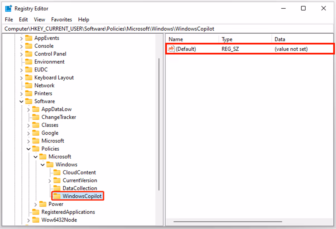Expand the Control Panel key
This screenshot has width=336, height=229.
pyautogui.click(x=21, y=54)
